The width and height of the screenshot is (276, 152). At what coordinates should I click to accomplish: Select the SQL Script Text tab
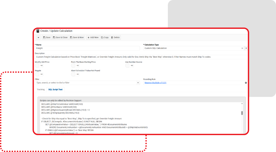point(55,89)
